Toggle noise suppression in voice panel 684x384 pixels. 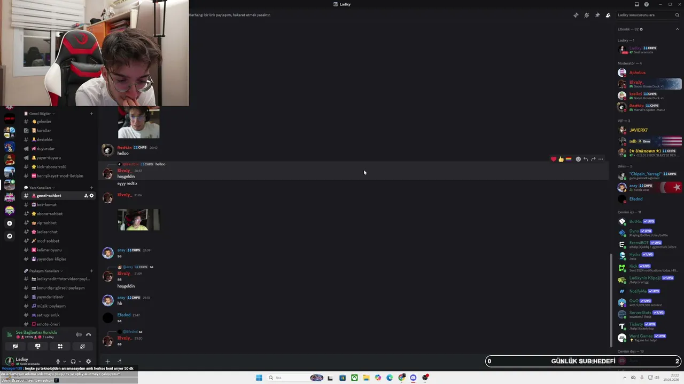point(79,334)
